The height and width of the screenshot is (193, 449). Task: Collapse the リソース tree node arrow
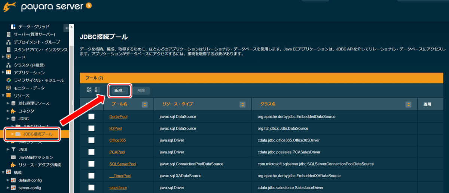(3, 96)
